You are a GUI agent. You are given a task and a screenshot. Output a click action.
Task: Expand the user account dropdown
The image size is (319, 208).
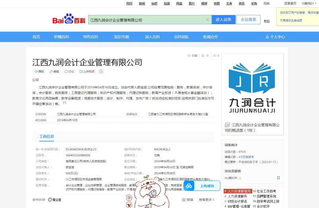[x=309, y=4]
